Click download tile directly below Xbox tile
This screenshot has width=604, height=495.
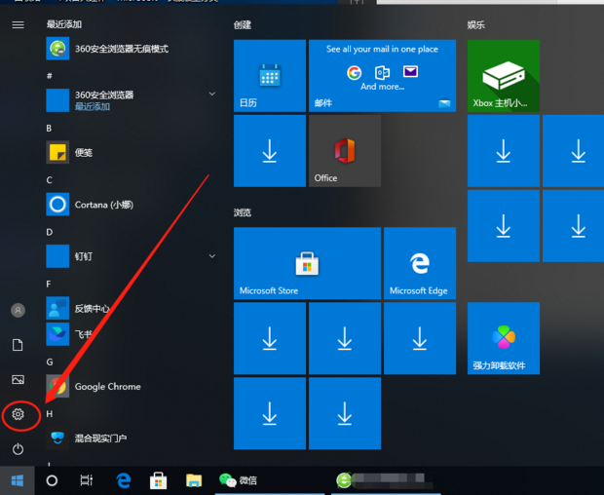(504, 151)
